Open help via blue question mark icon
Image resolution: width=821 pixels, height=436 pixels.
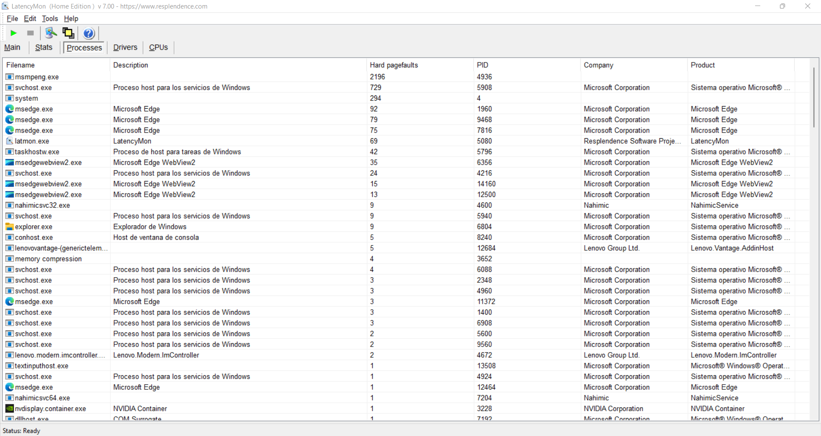(x=89, y=33)
